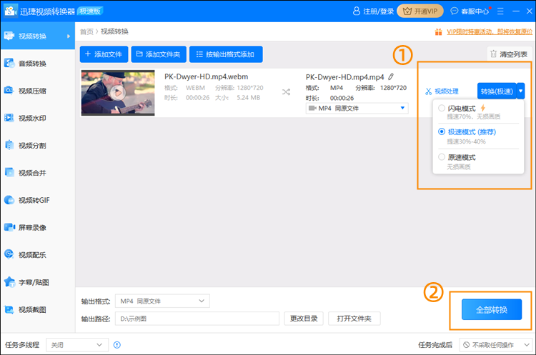Open 视频合并 in the sidebar
This screenshot has height=355, width=536.
click(38, 173)
